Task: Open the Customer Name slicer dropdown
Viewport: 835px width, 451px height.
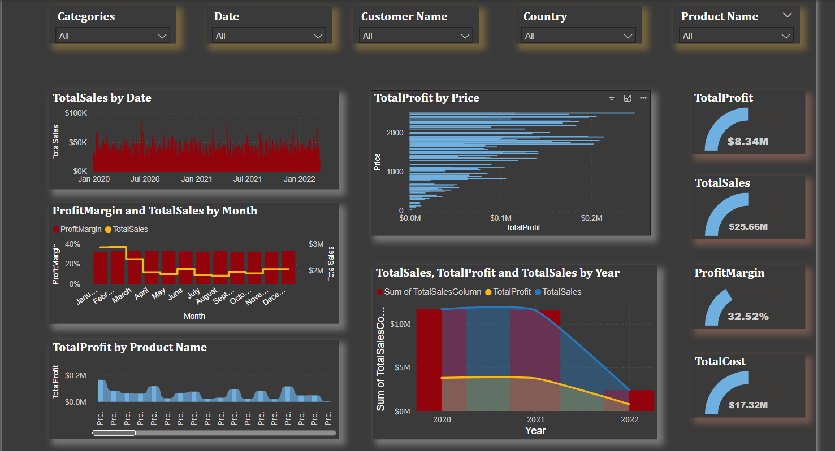Action: tap(416, 36)
